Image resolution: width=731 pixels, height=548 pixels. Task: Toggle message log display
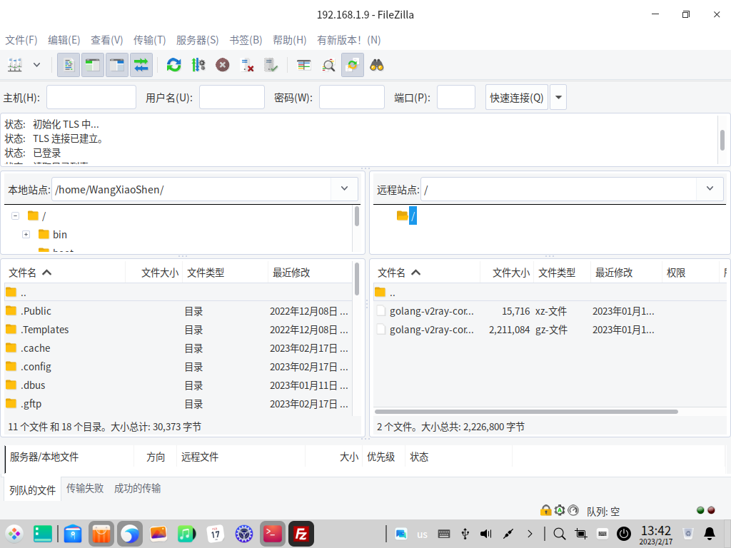(x=69, y=65)
